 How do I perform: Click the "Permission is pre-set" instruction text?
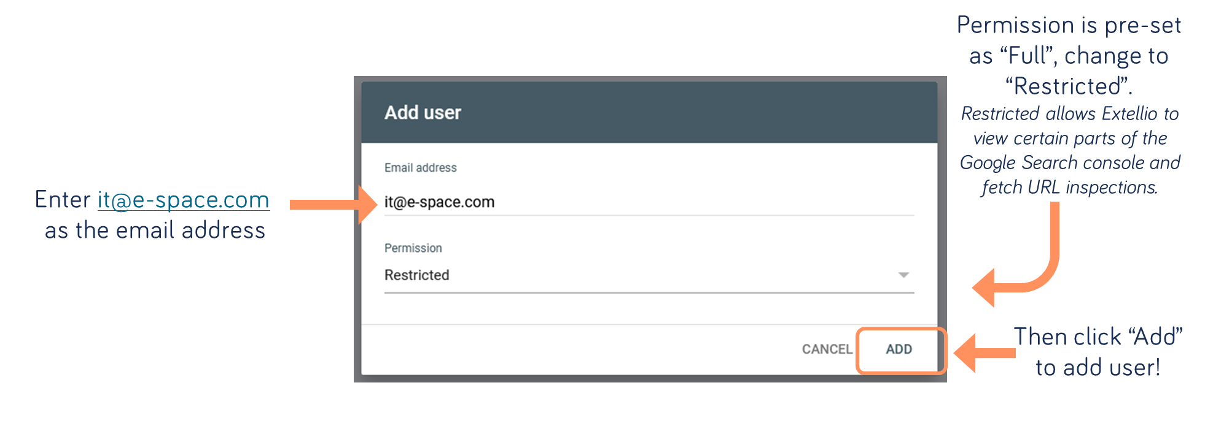click(x=1069, y=56)
